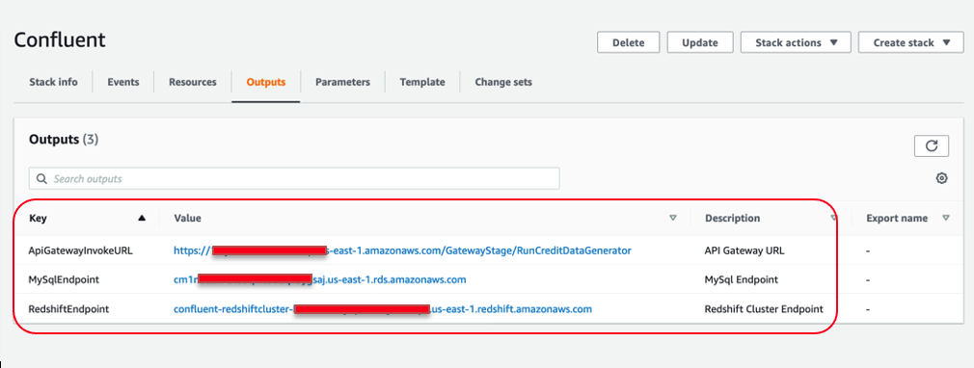
Task: Open the Parameters tab
Action: click(342, 82)
